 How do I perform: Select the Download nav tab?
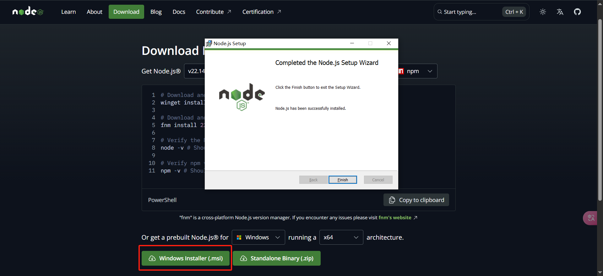(x=126, y=12)
